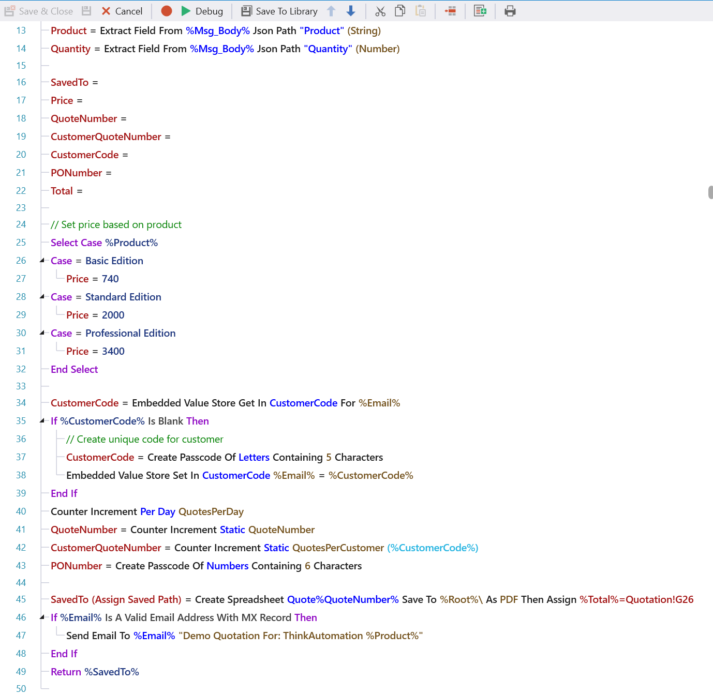
Task: Click the 'SavedTo =' line
Action: coord(75,82)
